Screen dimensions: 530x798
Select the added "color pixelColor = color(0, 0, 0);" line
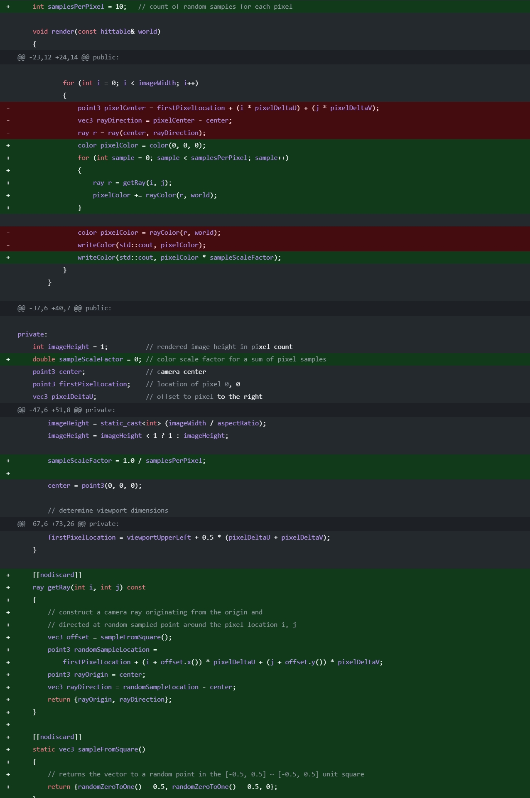click(265, 145)
